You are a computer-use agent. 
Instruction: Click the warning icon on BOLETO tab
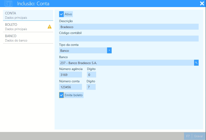[x=50, y=27]
